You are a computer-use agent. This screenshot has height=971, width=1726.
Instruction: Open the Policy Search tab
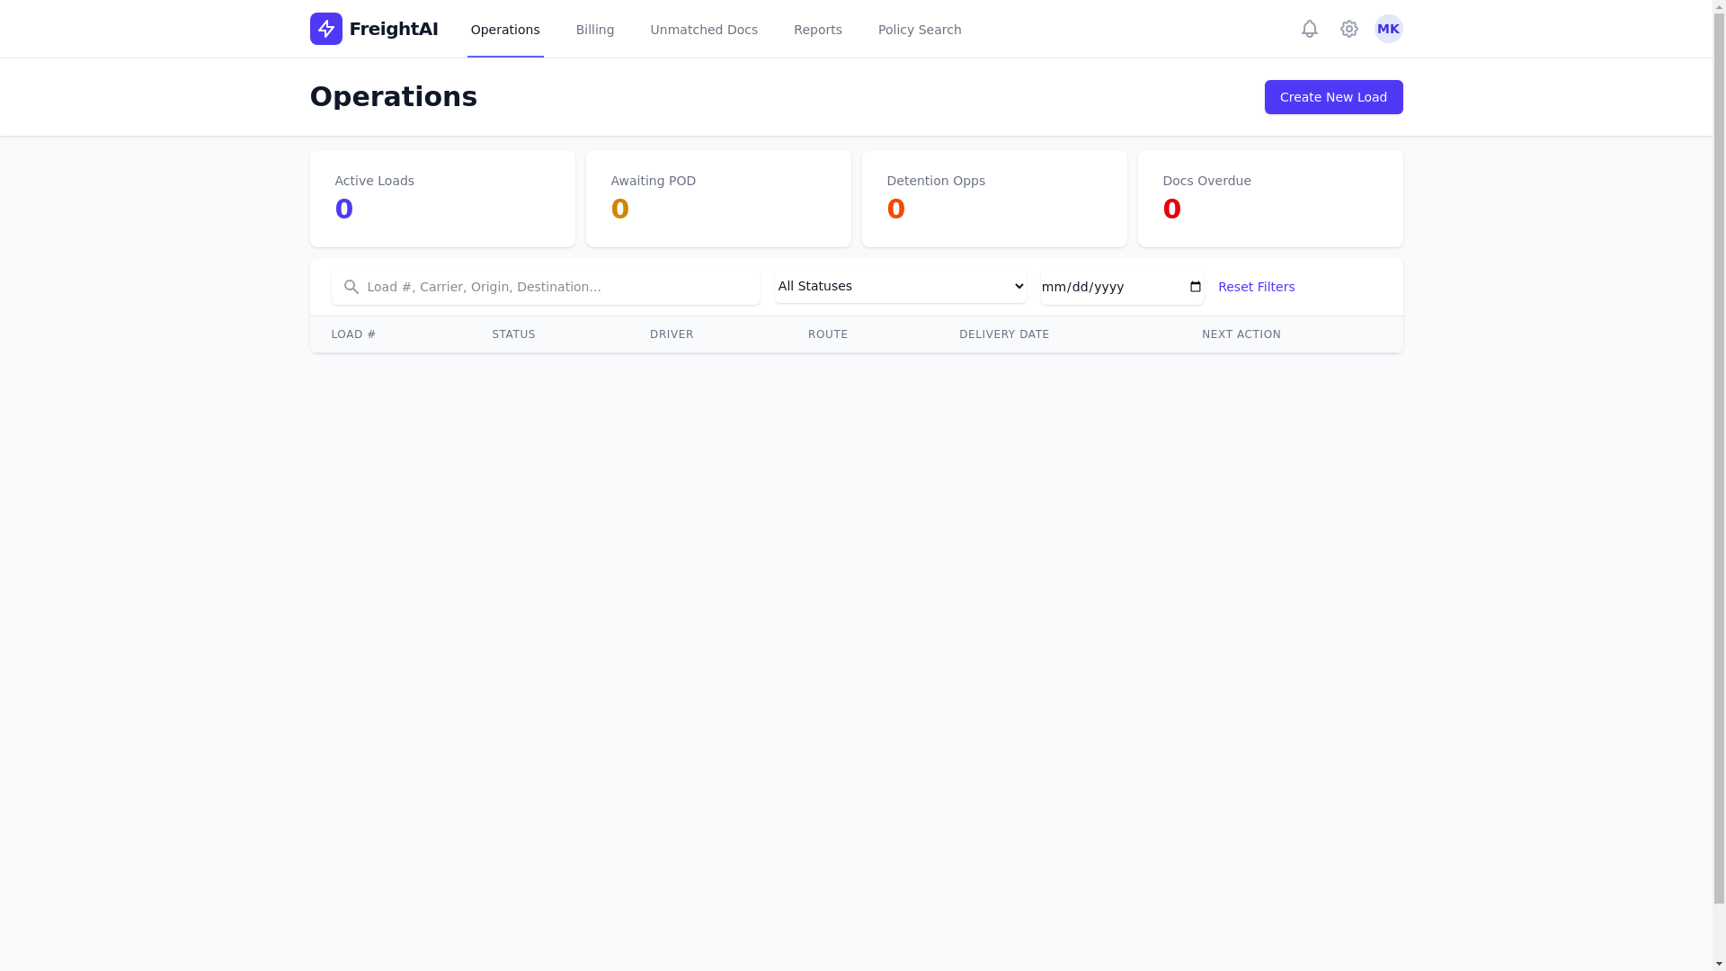(x=920, y=30)
